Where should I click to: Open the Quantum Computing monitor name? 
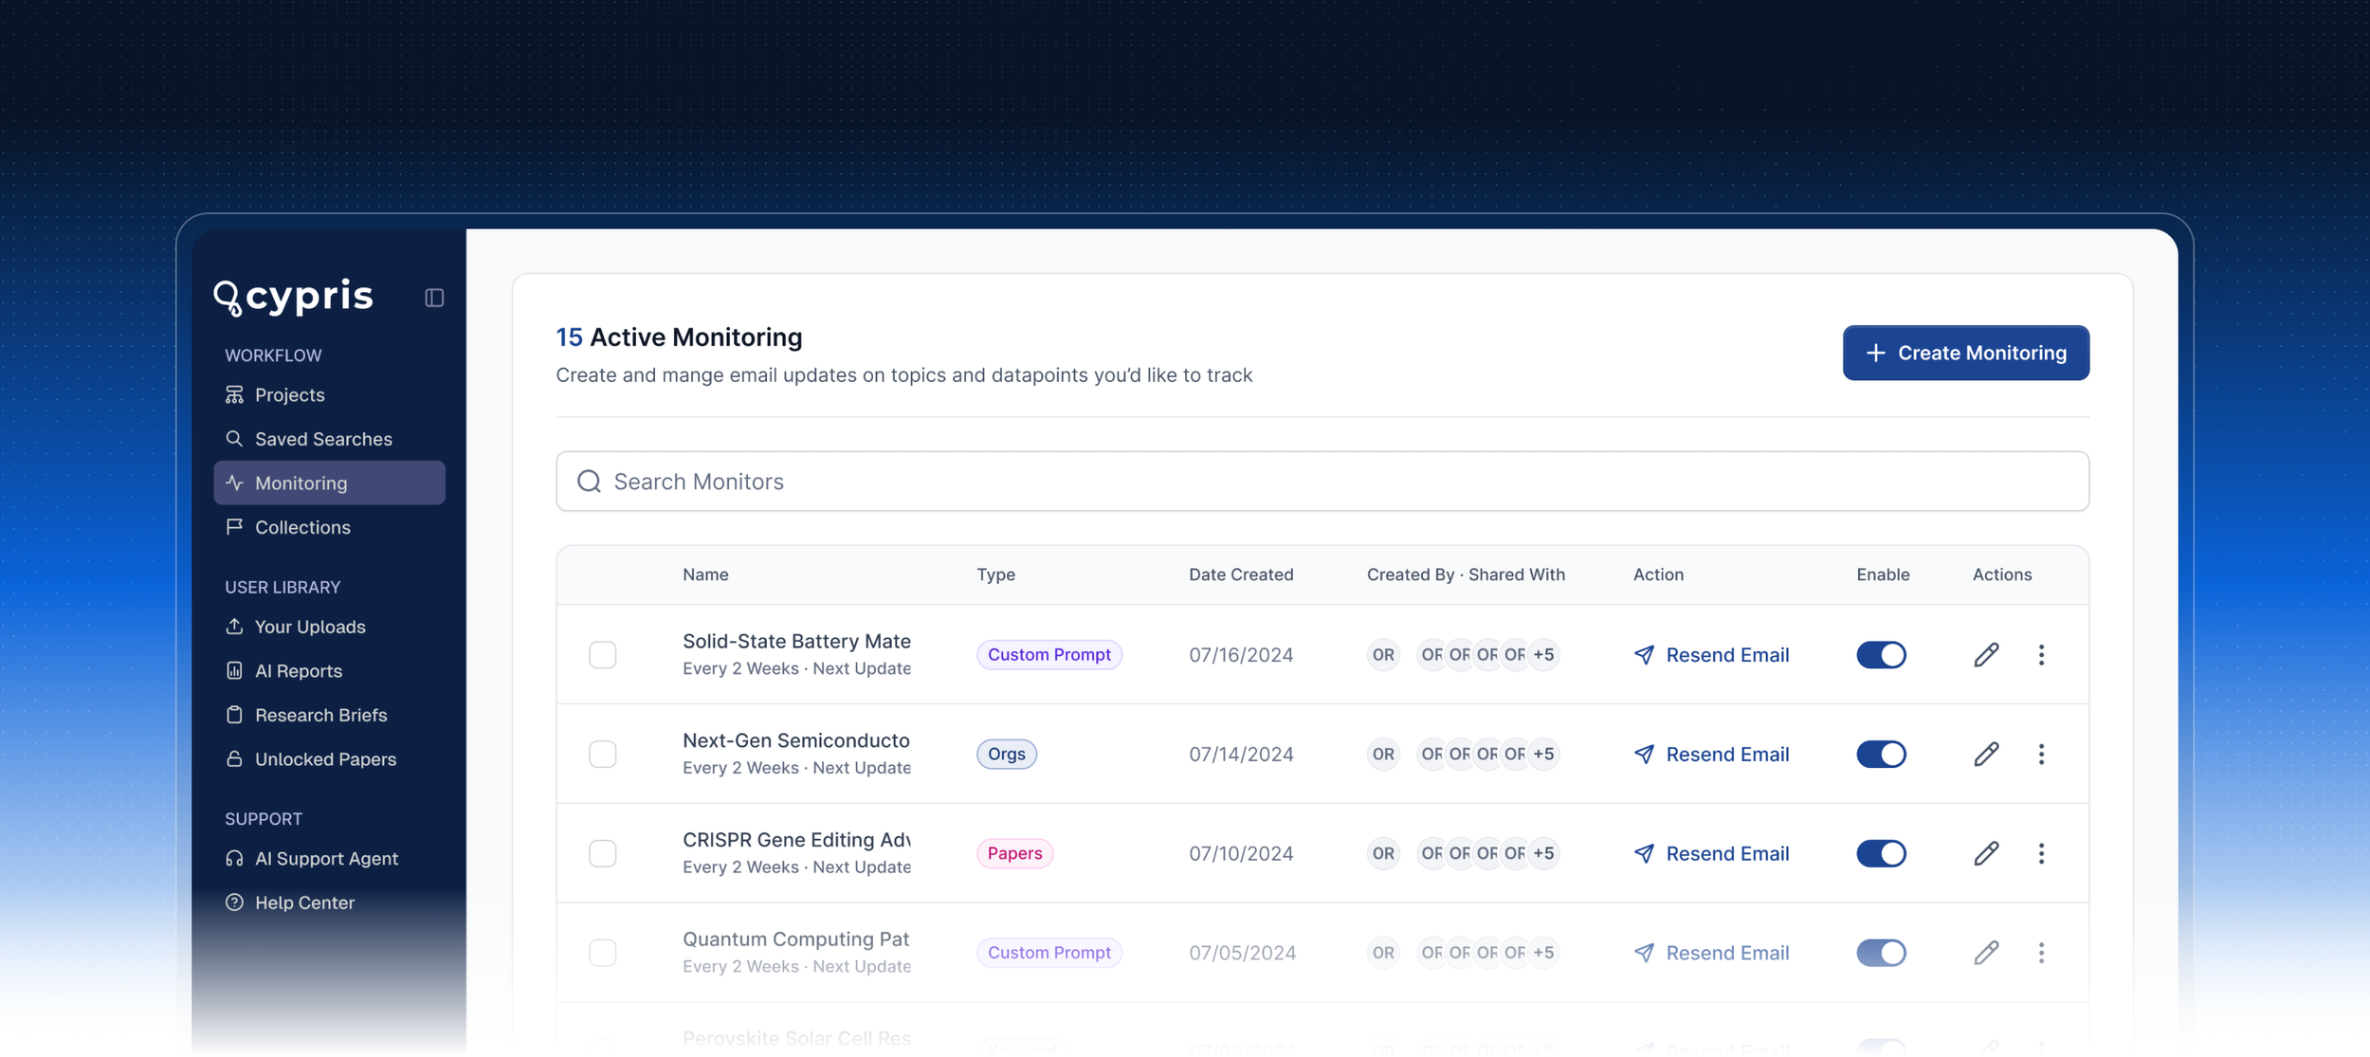pyautogui.click(x=796, y=939)
